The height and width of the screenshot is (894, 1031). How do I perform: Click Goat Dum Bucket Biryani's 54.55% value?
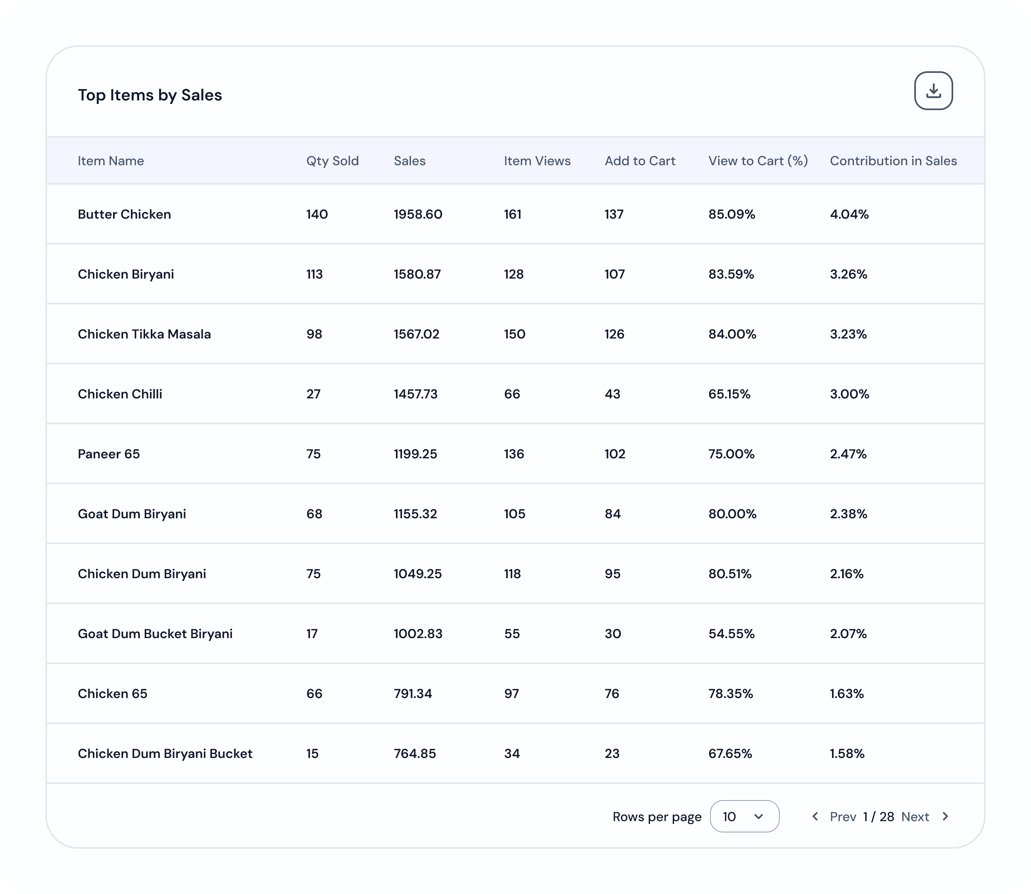pyautogui.click(x=731, y=633)
